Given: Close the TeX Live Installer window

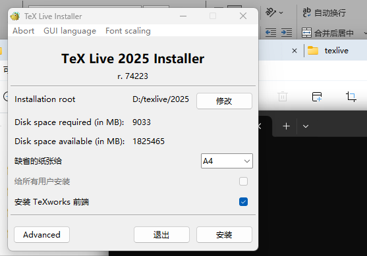Looking at the screenshot, I should pyautogui.click(x=243, y=16).
